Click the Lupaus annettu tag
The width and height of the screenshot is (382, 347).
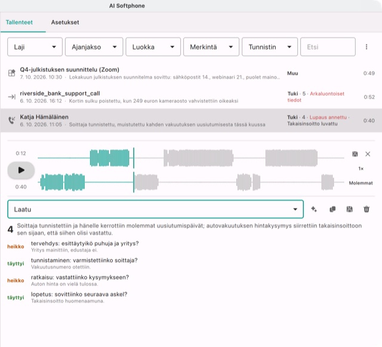(x=328, y=117)
